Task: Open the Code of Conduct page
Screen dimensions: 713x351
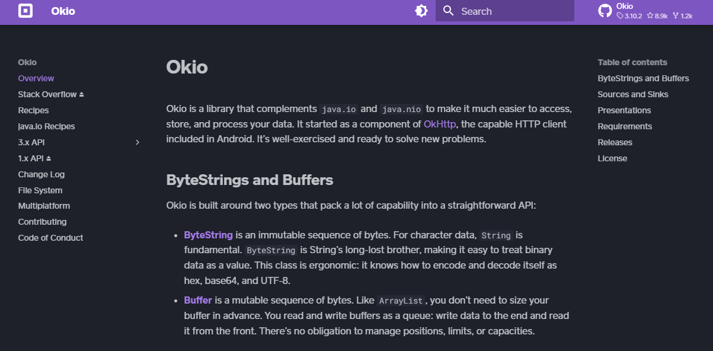Action: pos(50,238)
